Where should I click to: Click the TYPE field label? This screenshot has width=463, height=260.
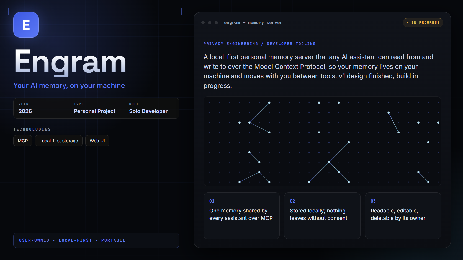click(79, 104)
